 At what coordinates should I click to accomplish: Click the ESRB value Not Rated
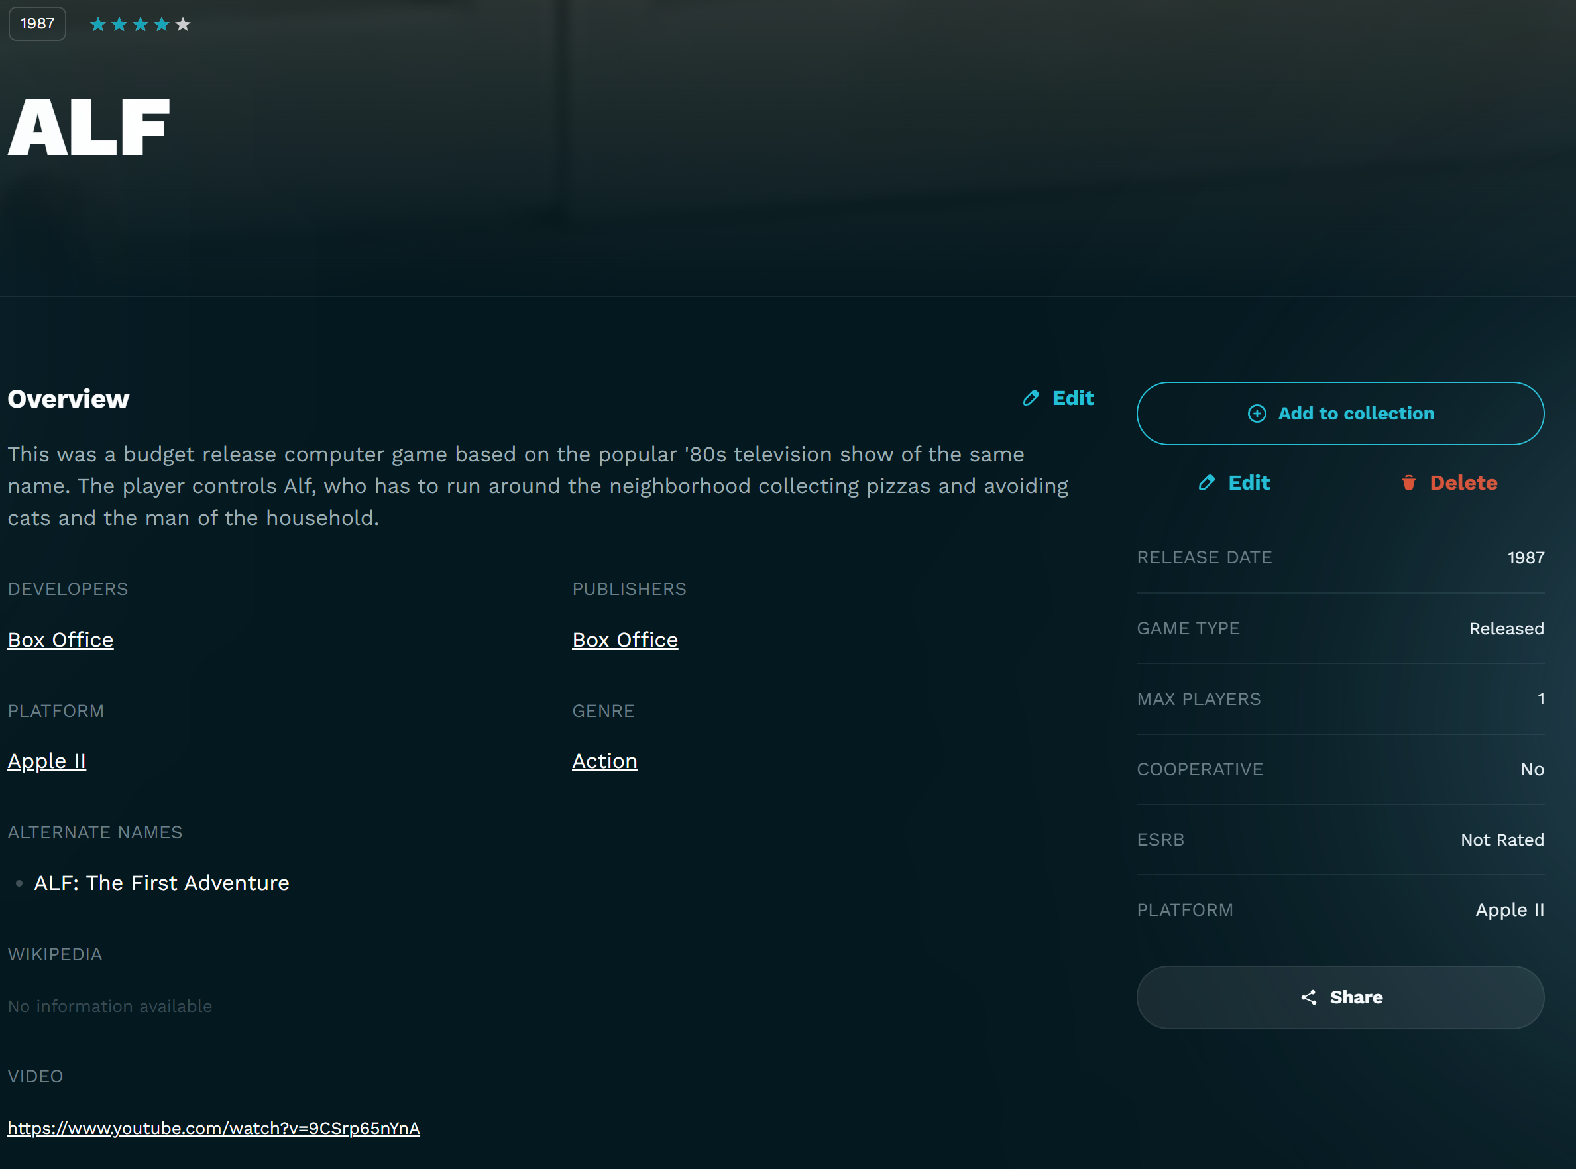1502,841
